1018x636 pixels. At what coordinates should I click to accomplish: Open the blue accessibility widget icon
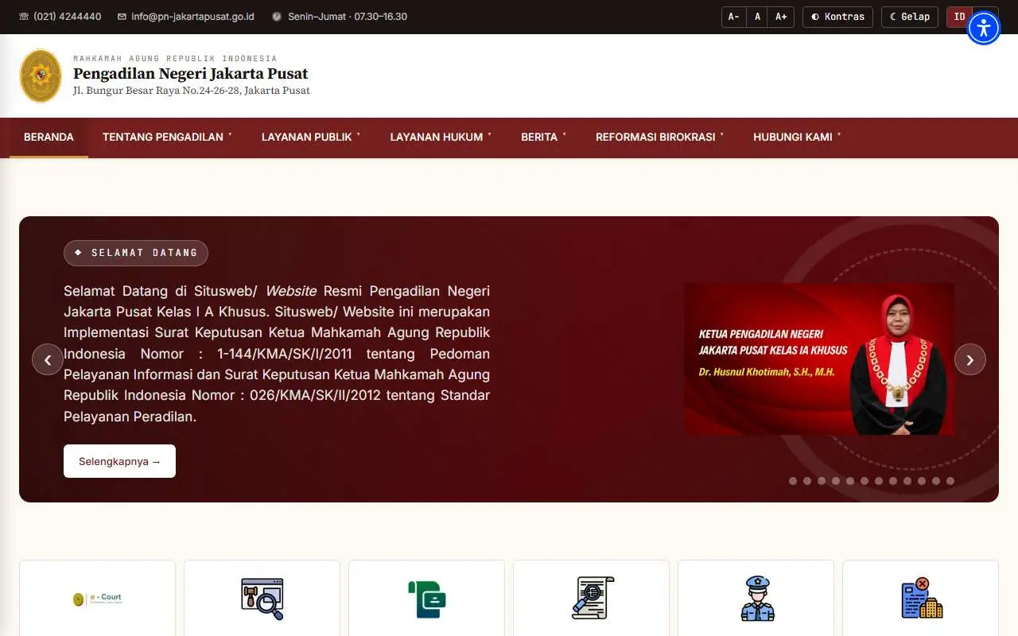[x=984, y=28]
